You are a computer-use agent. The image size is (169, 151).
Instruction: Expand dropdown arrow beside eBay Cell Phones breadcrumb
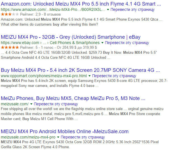(102, 43)
